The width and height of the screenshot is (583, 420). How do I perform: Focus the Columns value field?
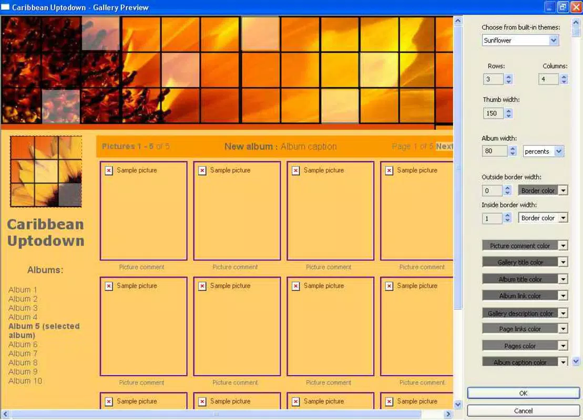pyautogui.click(x=548, y=79)
